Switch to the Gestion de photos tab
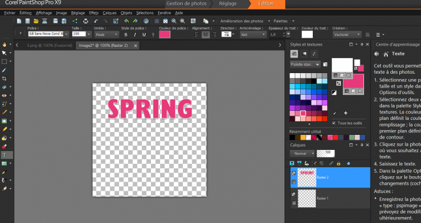421x223 pixels. pyautogui.click(x=186, y=4)
